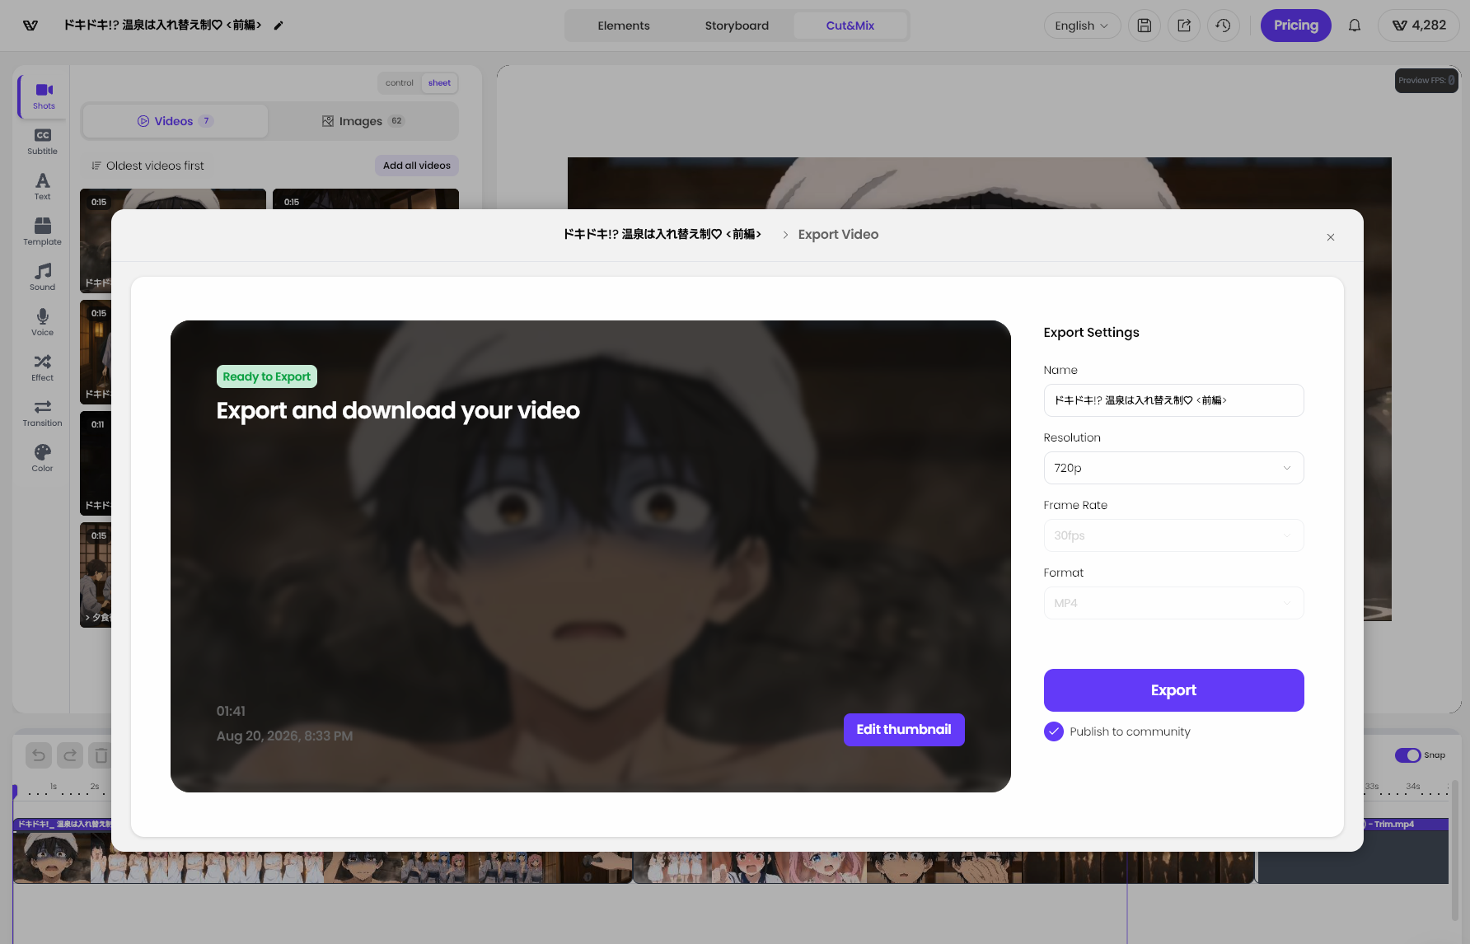
Task: Click the pencil icon to rename project
Action: click(x=279, y=26)
